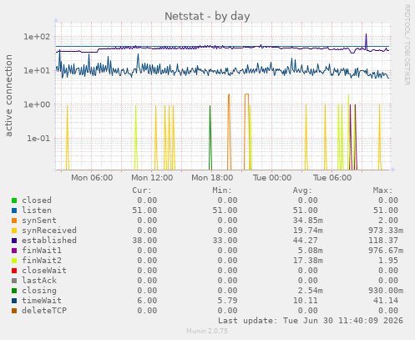The width and height of the screenshot is (415, 340).
Task: Click the finWait1 purple legend swatch
Action: point(14,251)
